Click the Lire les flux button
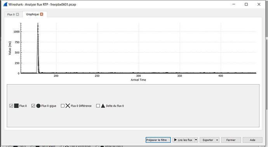The height and width of the screenshot is (147, 268). [183, 140]
